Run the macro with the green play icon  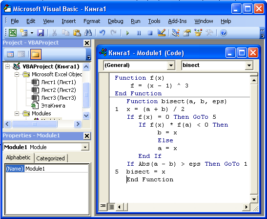(x=127, y=33)
